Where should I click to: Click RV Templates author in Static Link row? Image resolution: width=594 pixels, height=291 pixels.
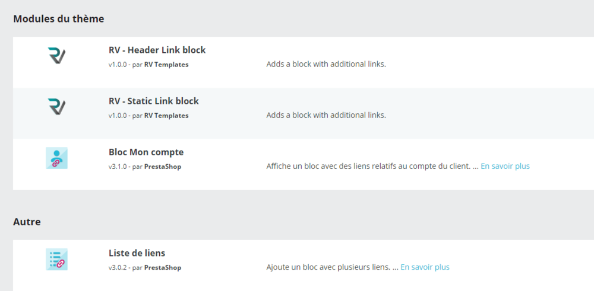click(166, 116)
